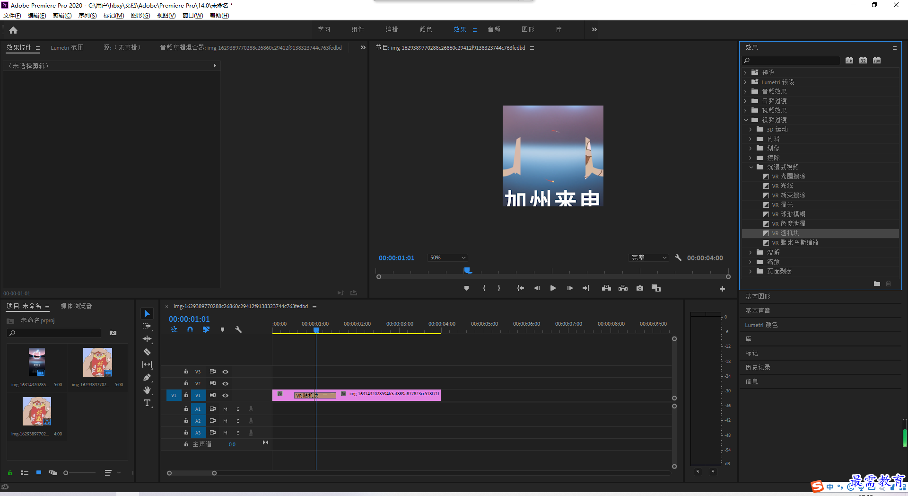
Task: Open Program monitor wrench settings
Action: coord(678,257)
